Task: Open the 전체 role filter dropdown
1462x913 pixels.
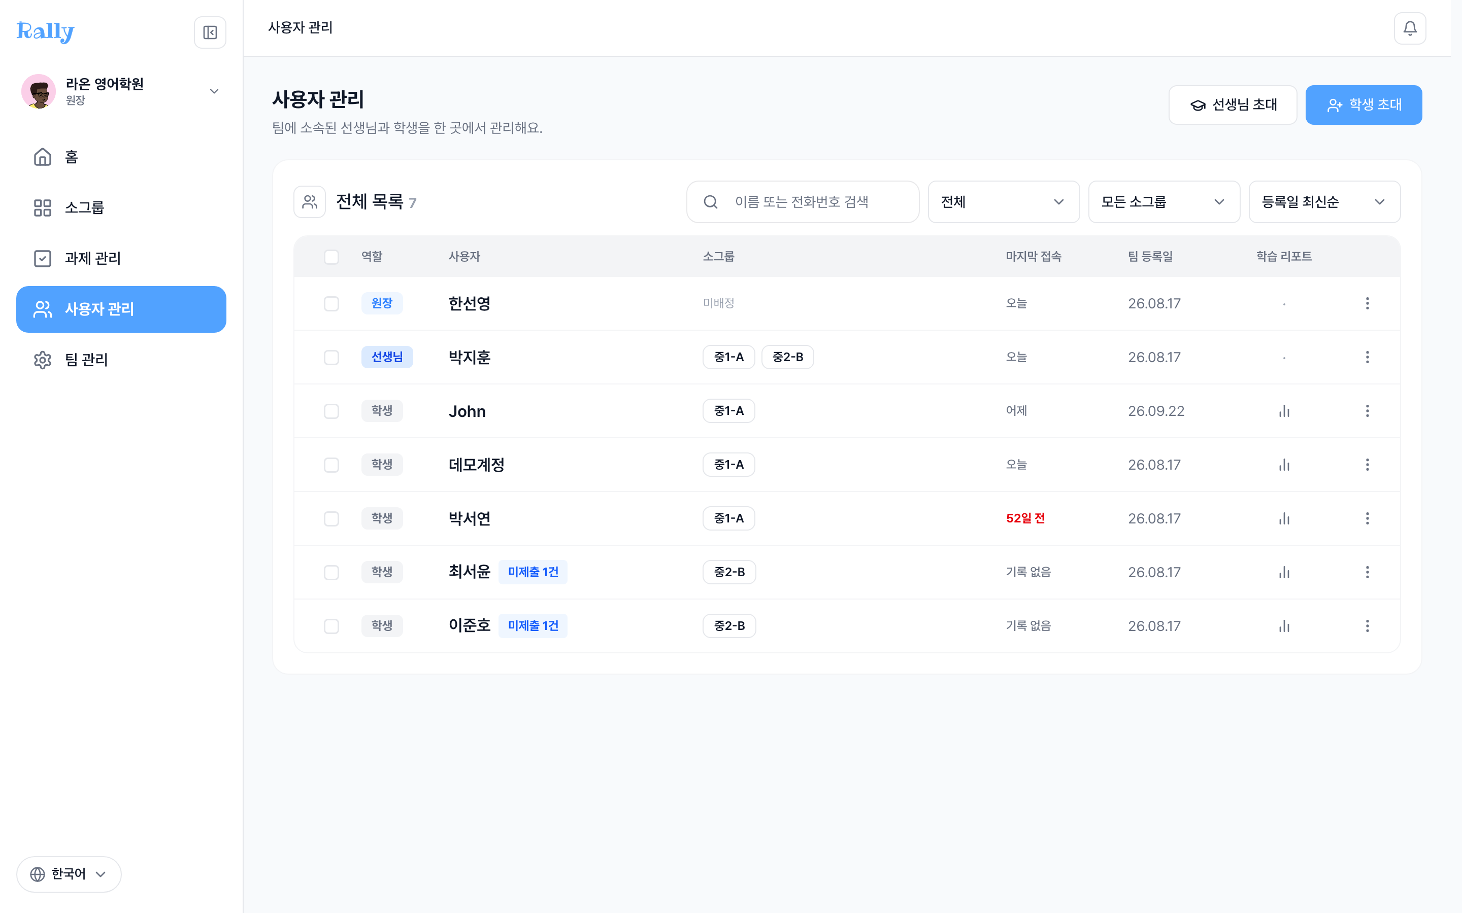Action: coord(1004,202)
